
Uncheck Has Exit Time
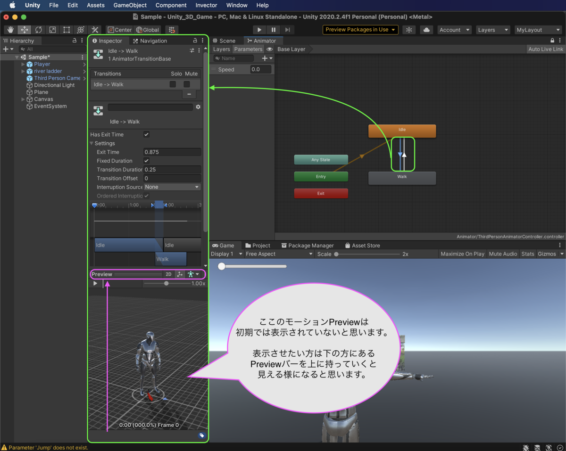tap(146, 135)
